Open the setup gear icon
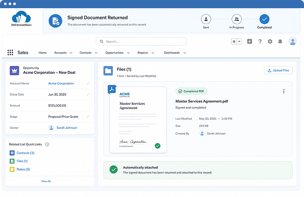 pyautogui.click(x=270, y=41)
